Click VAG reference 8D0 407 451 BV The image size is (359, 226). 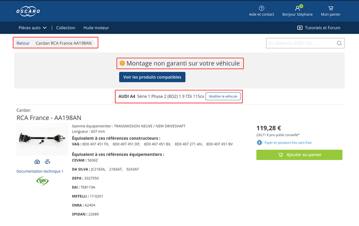click(219, 144)
